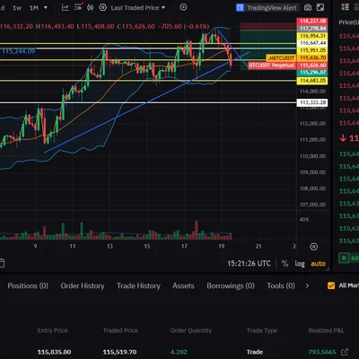Click the plus circle icon in chart toolbar
The width and height of the screenshot is (359, 359).
click(183, 7)
